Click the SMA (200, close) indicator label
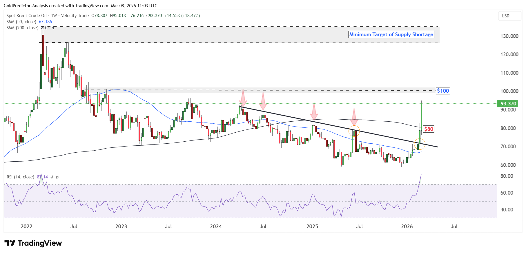Image resolution: width=526 pixels, height=254 pixels. (23, 28)
